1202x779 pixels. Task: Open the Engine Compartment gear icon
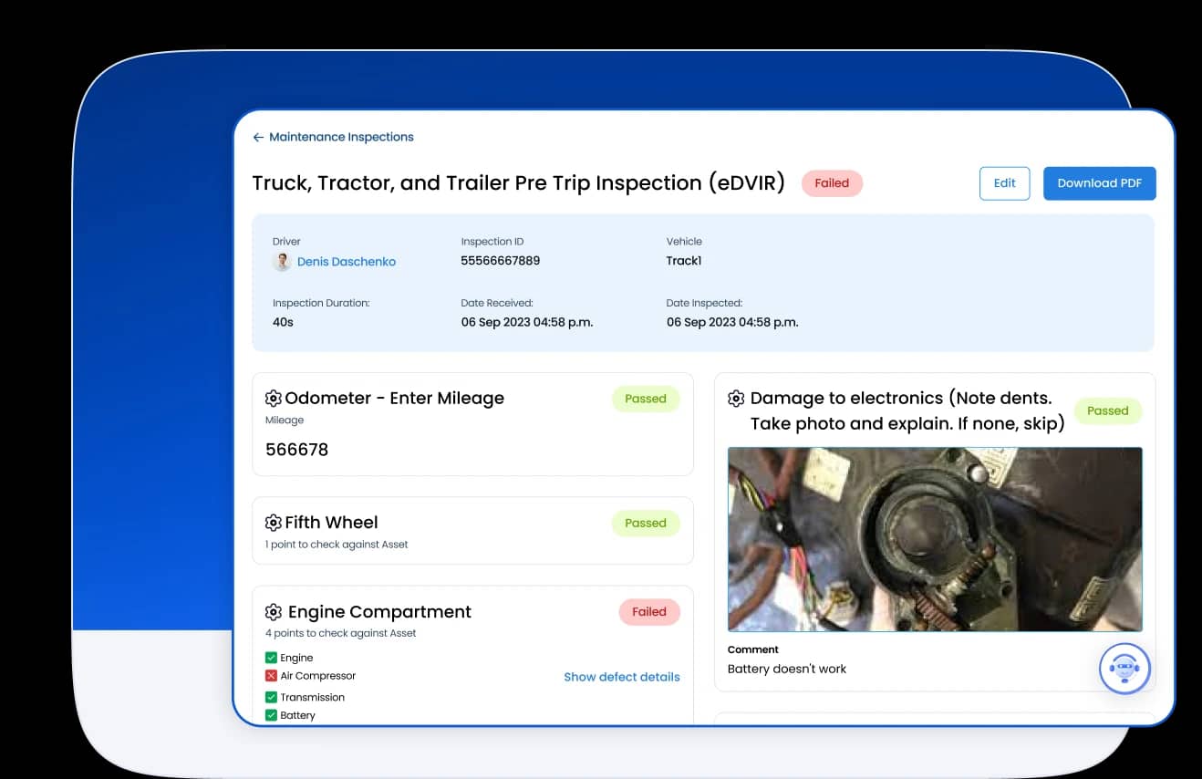pyautogui.click(x=274, y=611)
